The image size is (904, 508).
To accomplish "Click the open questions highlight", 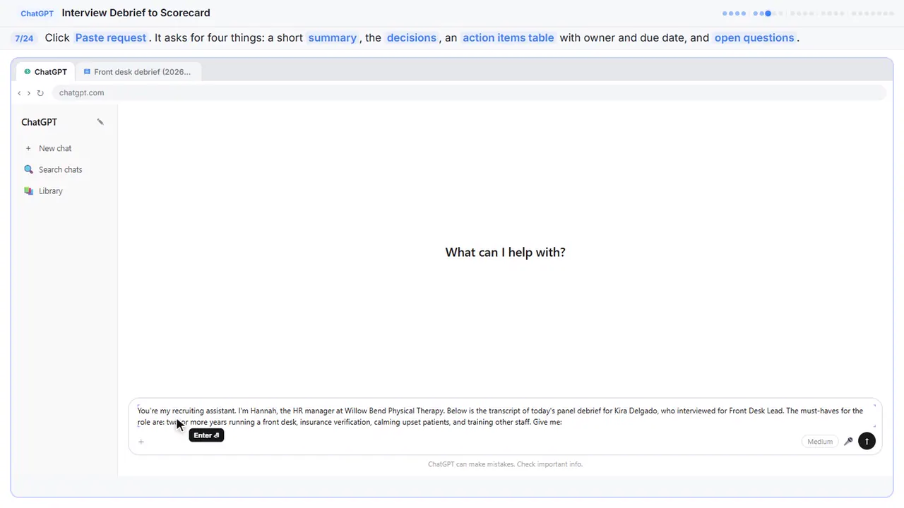I will tap(754, 37).
